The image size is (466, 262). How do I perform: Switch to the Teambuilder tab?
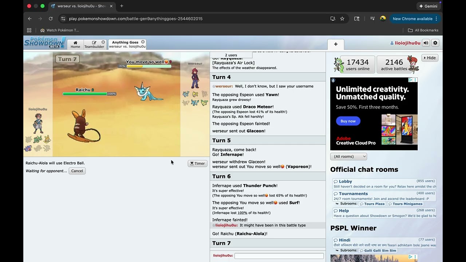94,44
